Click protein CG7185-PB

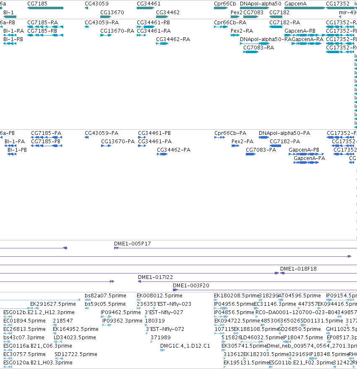[x=46, y=142]
